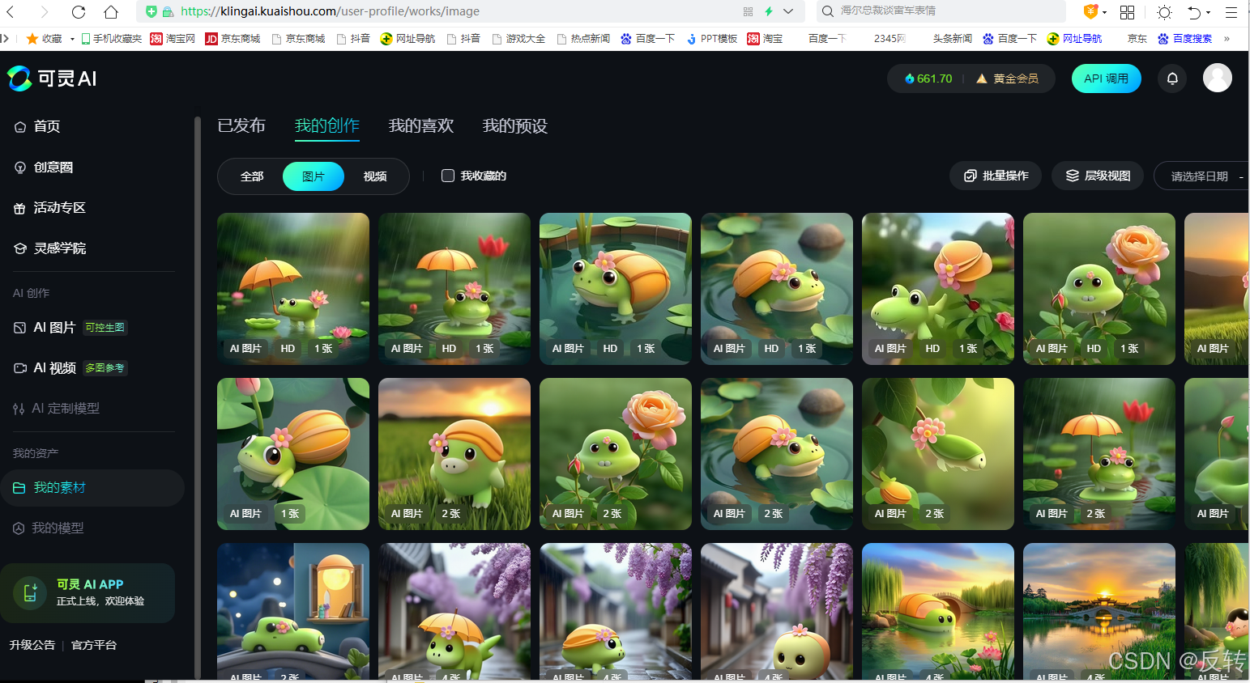Click the browser undo arrow icon

click(1193, 12)
